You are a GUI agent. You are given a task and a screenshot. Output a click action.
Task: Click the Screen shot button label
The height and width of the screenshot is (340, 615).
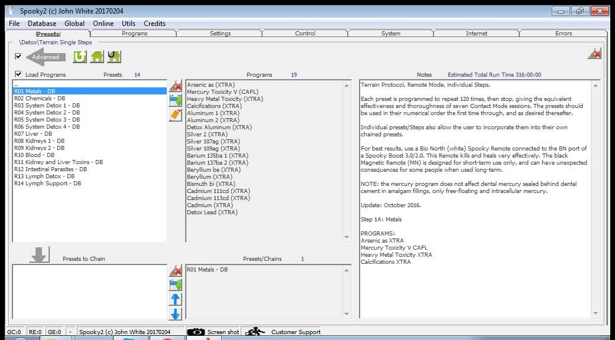click(223, 332)
